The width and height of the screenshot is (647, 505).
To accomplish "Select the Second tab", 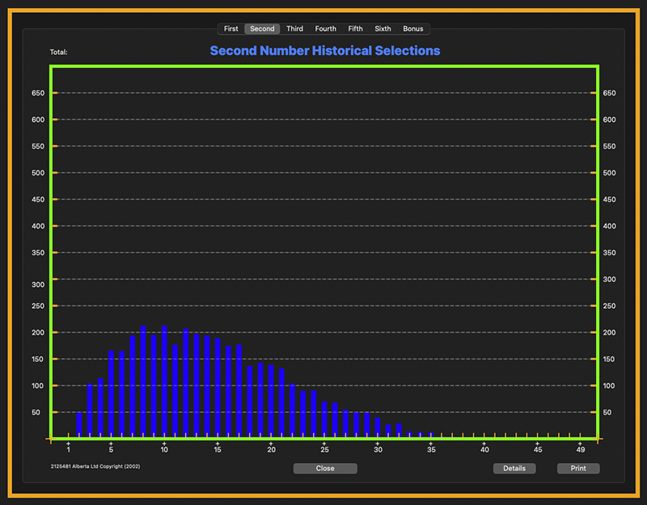I will 262,29.
